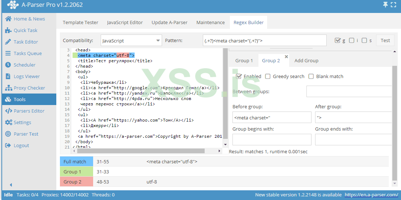The width and height of the screenshot is (401, 200).
Task: Click the code editor vertical scrollbar
Action: pos(225,94)
